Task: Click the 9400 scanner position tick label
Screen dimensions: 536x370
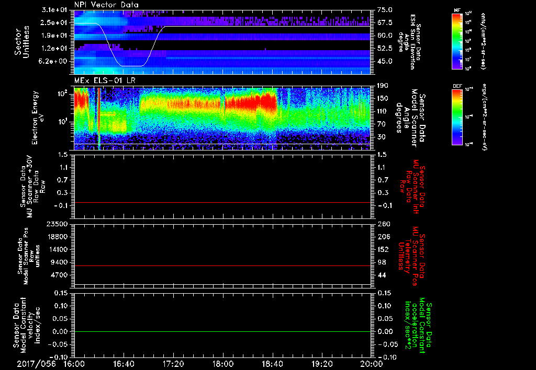Action: pos(59,262)
